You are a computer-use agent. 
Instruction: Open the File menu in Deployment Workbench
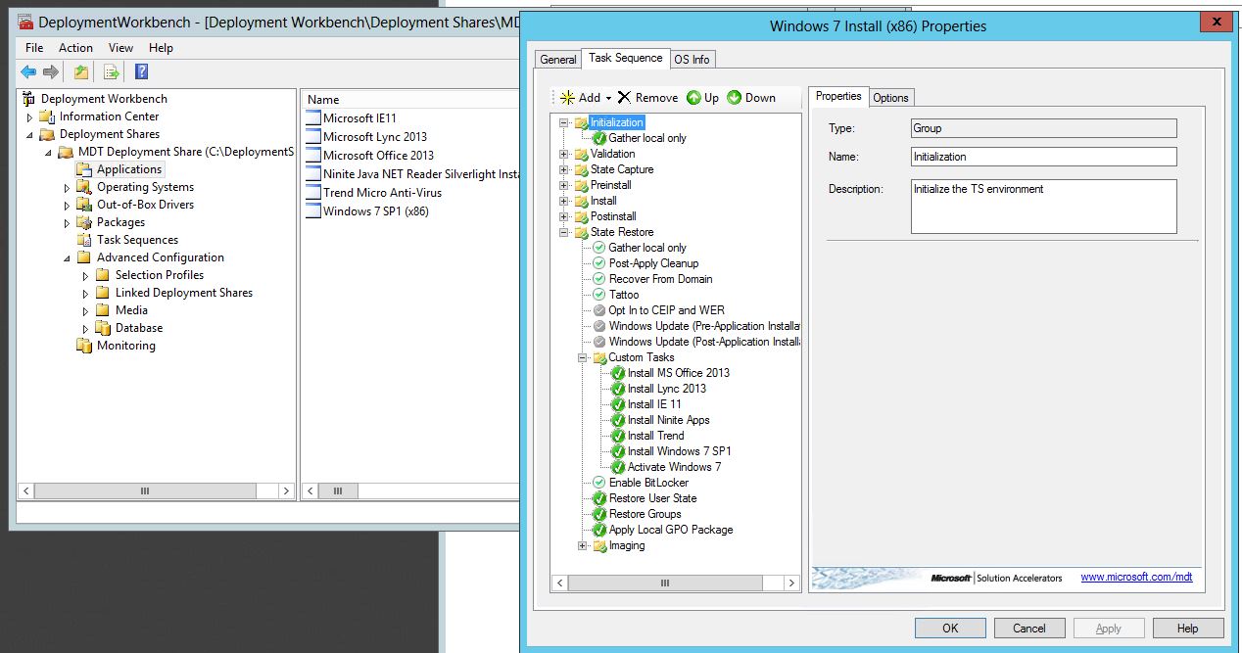pos(34,47)
